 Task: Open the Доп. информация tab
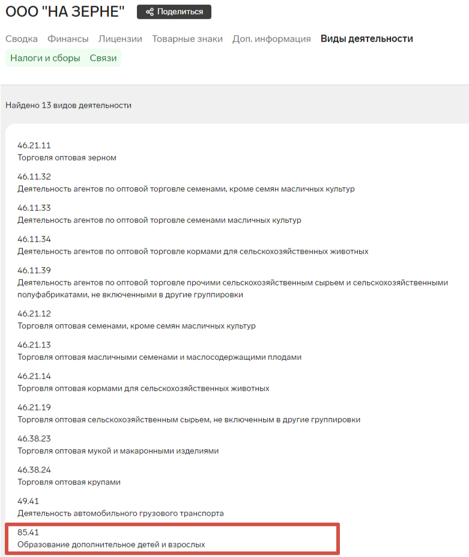click(271, 39)
